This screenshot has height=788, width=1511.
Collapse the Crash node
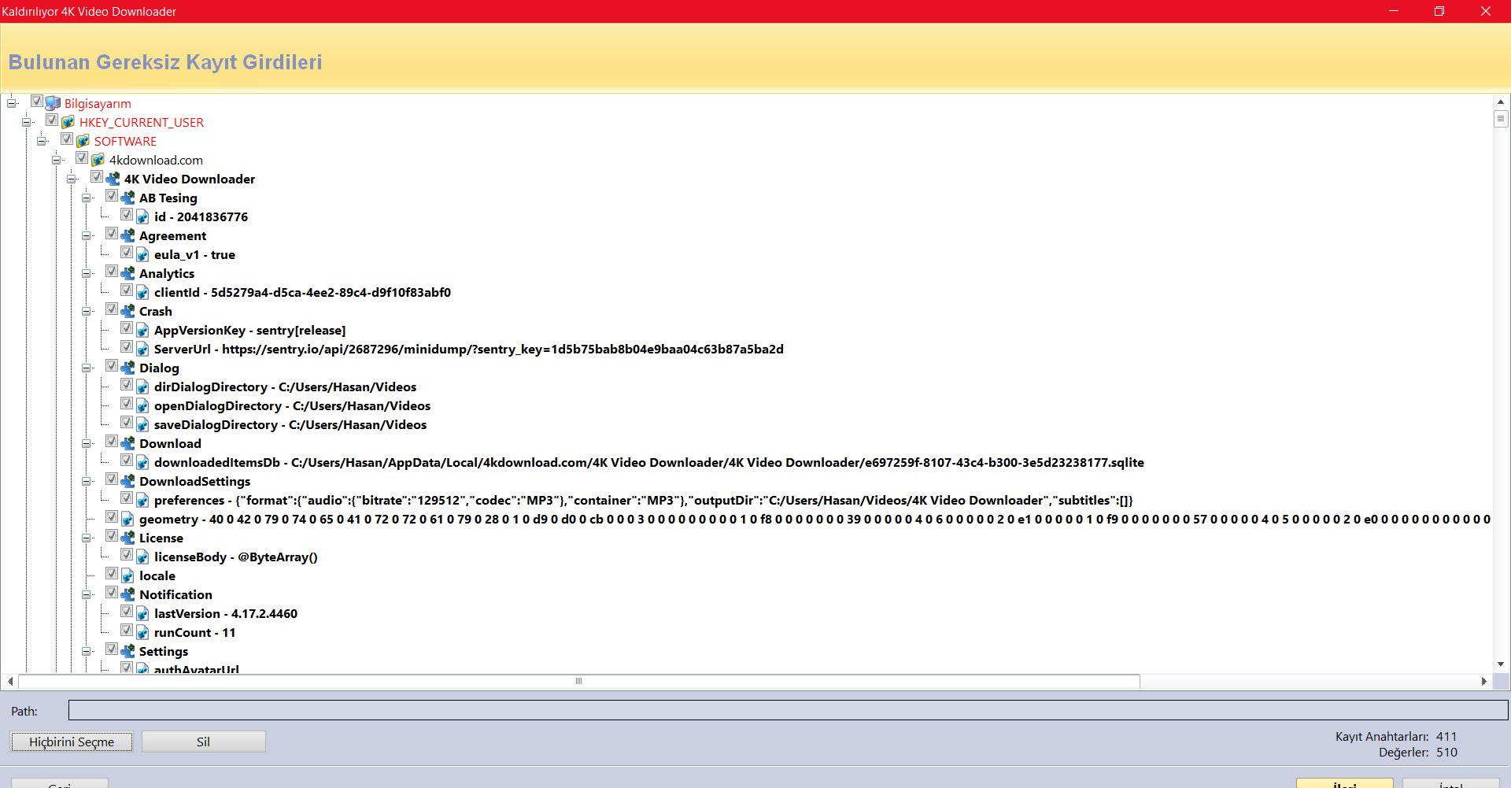click(x=87, y=311)
